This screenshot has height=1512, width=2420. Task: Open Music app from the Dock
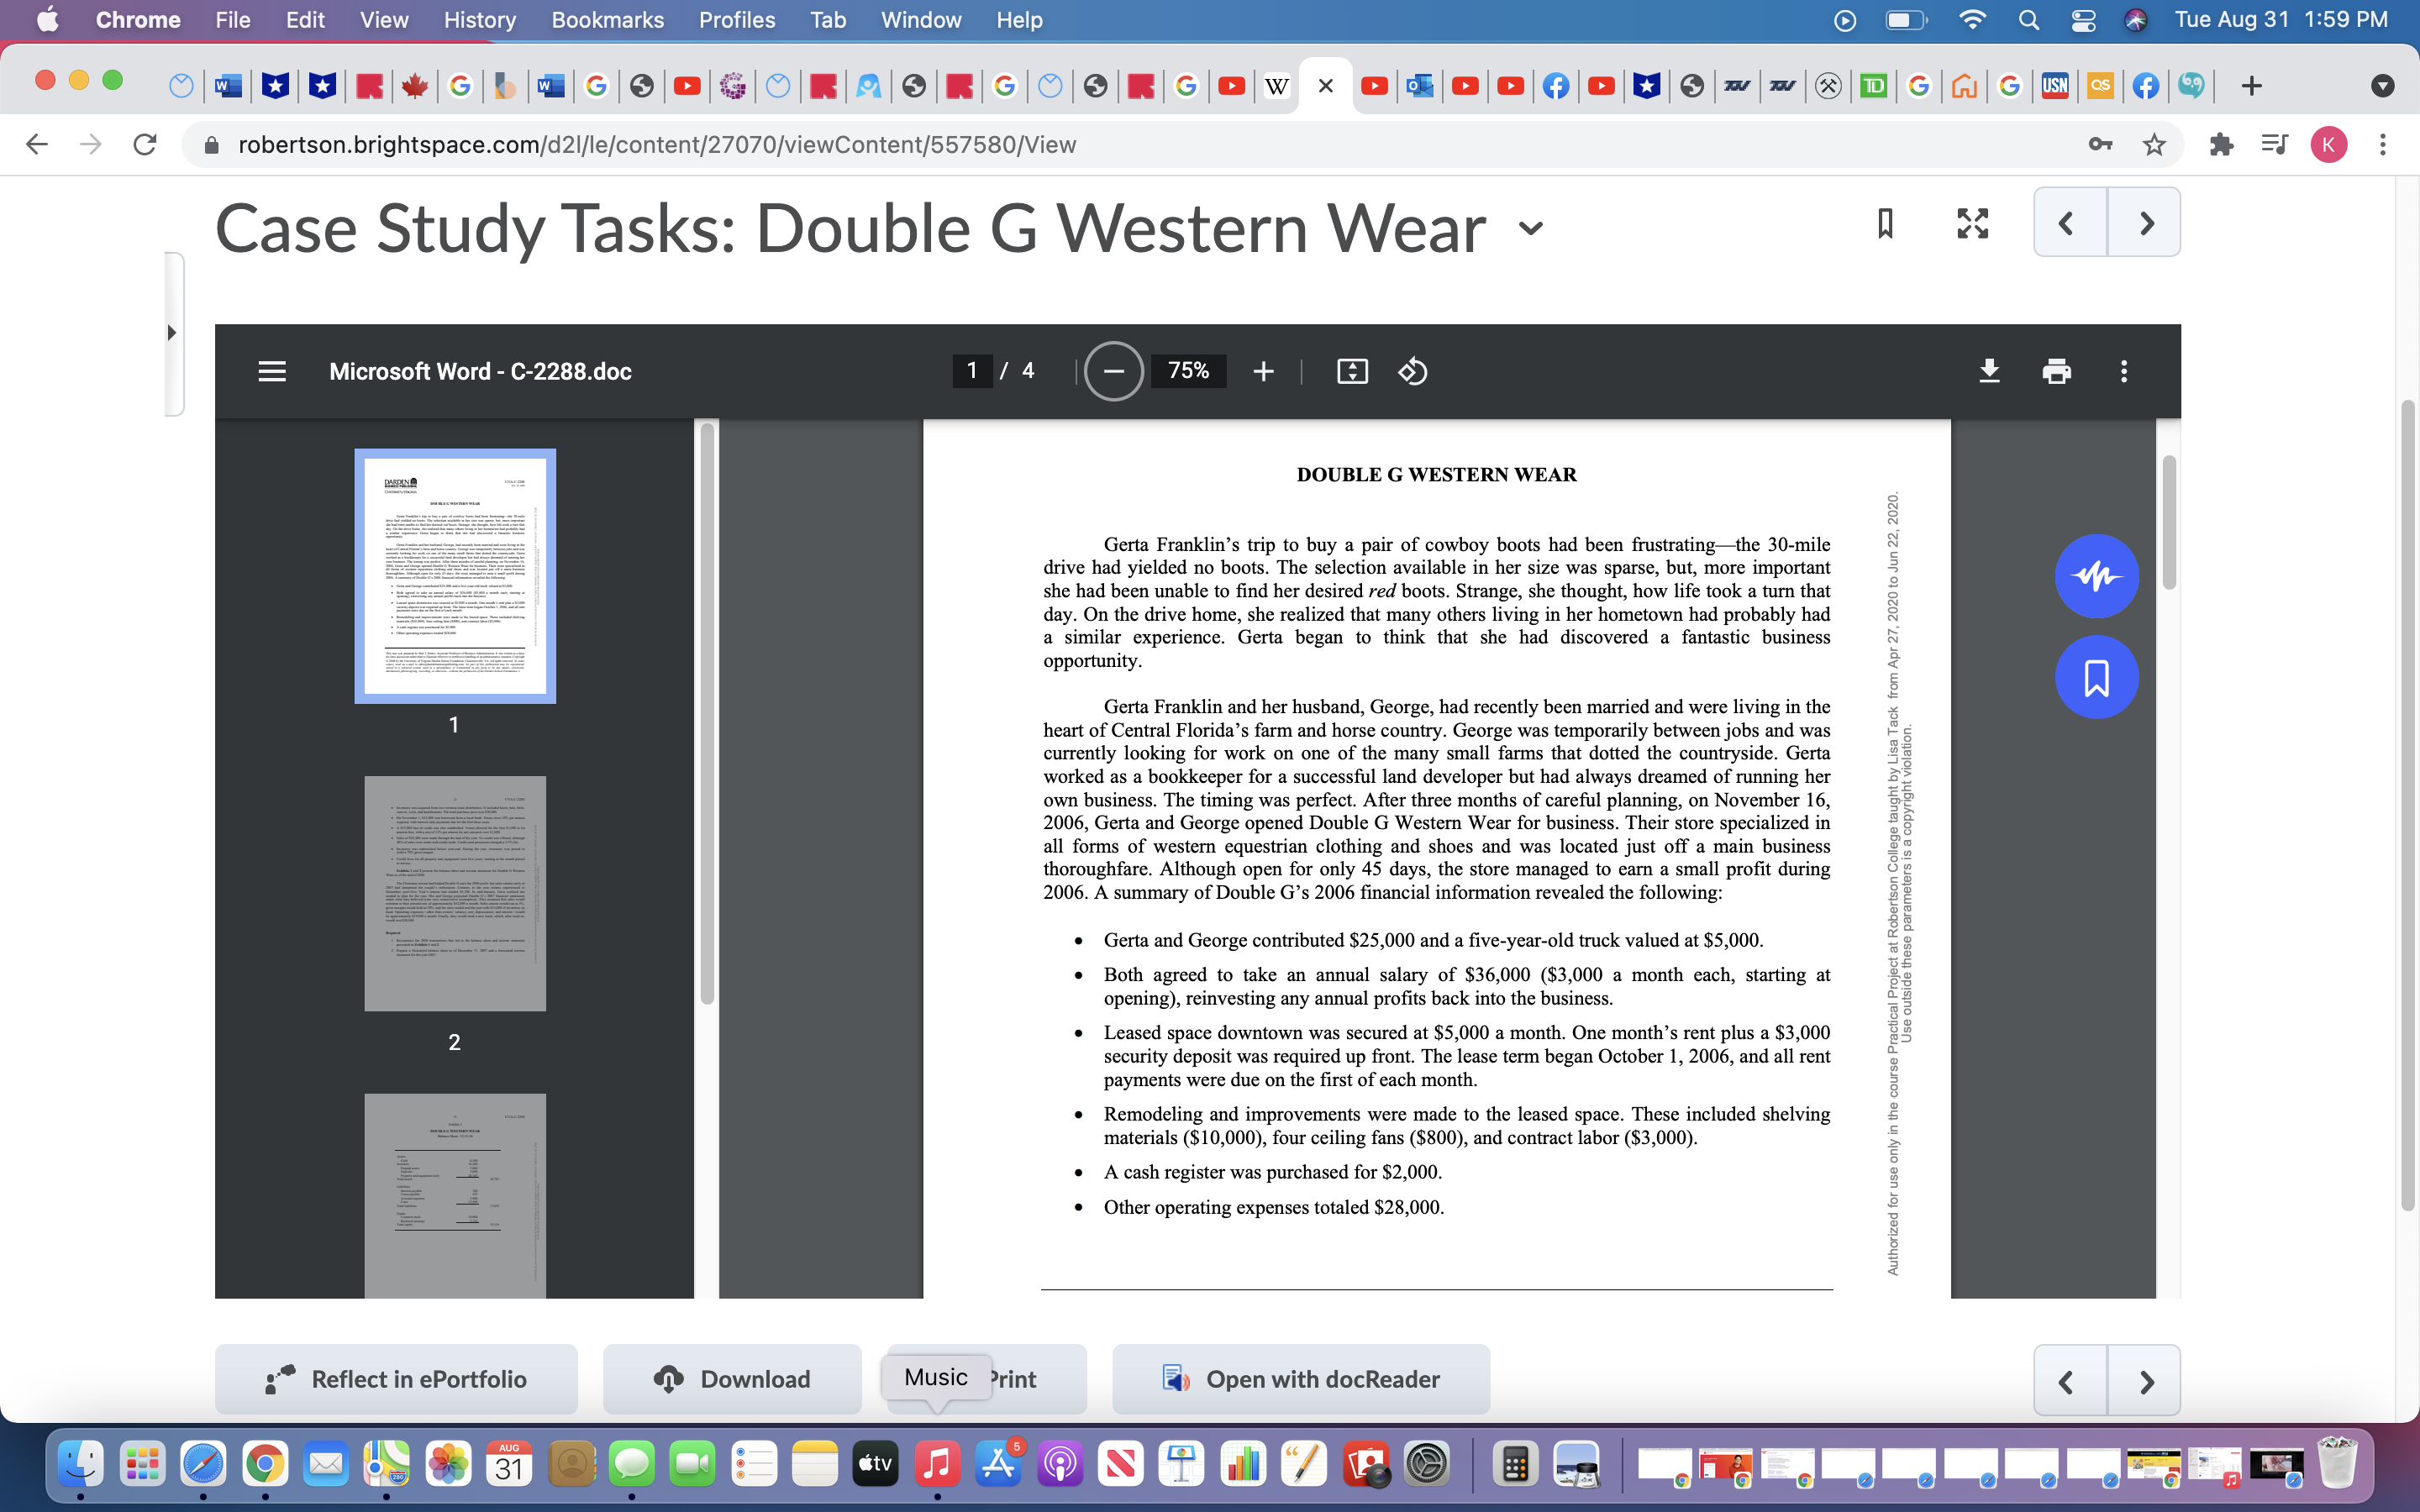coord(936,1464)
